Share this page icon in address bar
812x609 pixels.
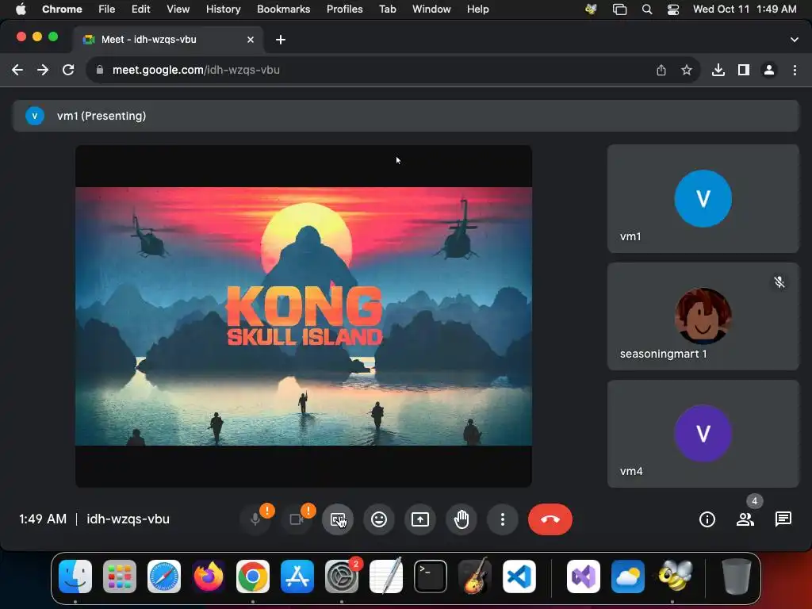click(x=661, y=70)
